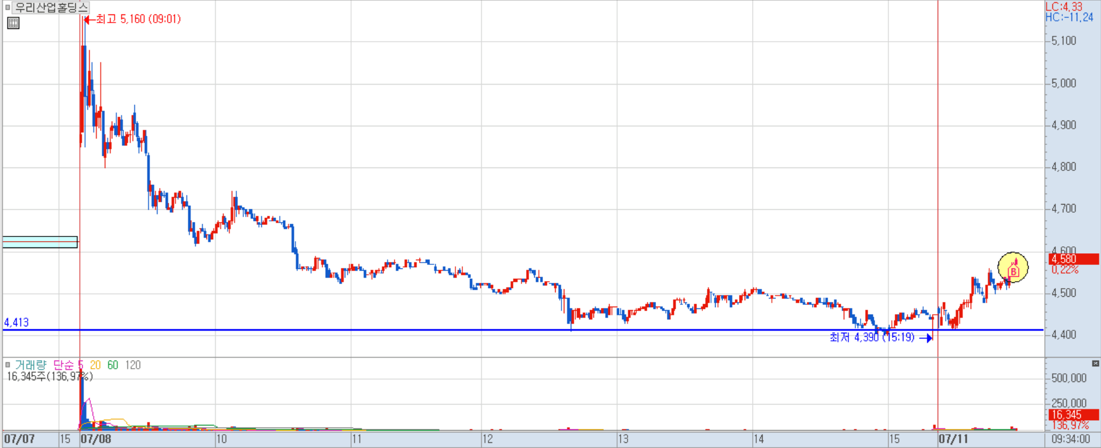Close the volume panel with its X icon
The height and width of the screenshot is (448, 1101).
point(1095,363)
